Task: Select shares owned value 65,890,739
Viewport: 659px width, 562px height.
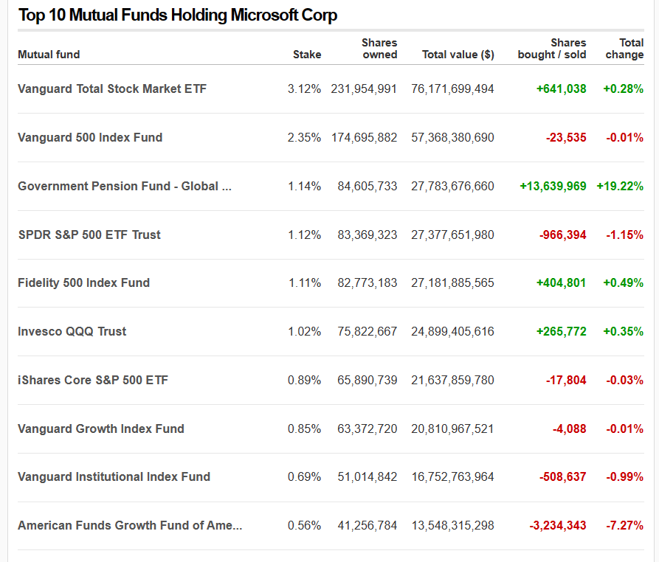Action: [x=368, y=381]
